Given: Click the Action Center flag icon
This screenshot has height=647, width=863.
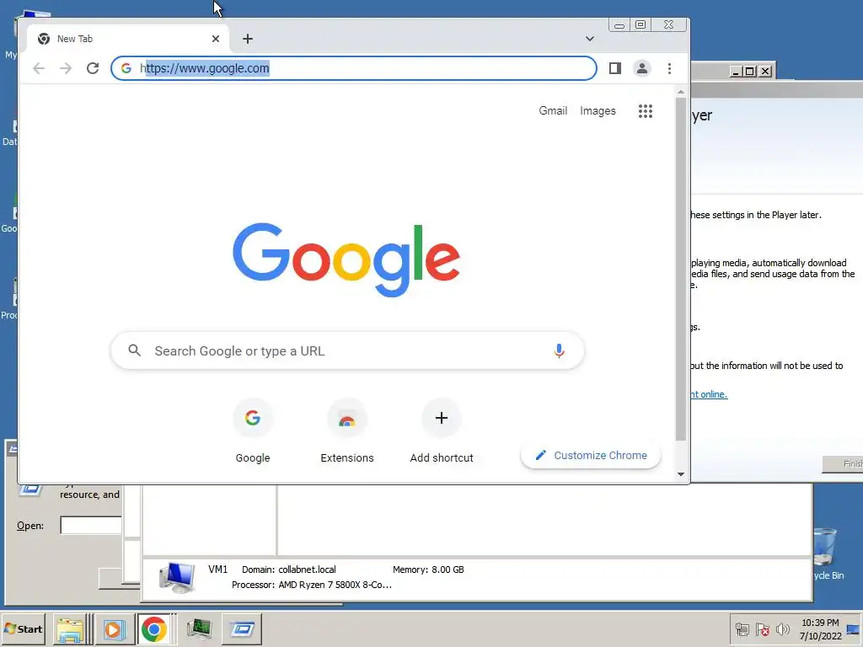Looking at the screenshot, I should pyautogui.click(x=762, y=628).
